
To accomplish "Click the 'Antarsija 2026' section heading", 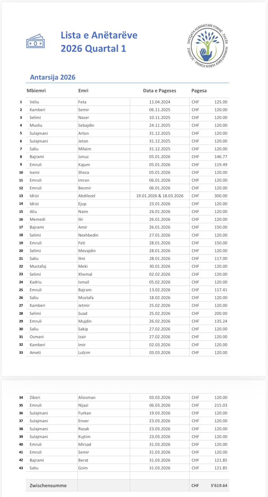I will [x=52, y=77].
